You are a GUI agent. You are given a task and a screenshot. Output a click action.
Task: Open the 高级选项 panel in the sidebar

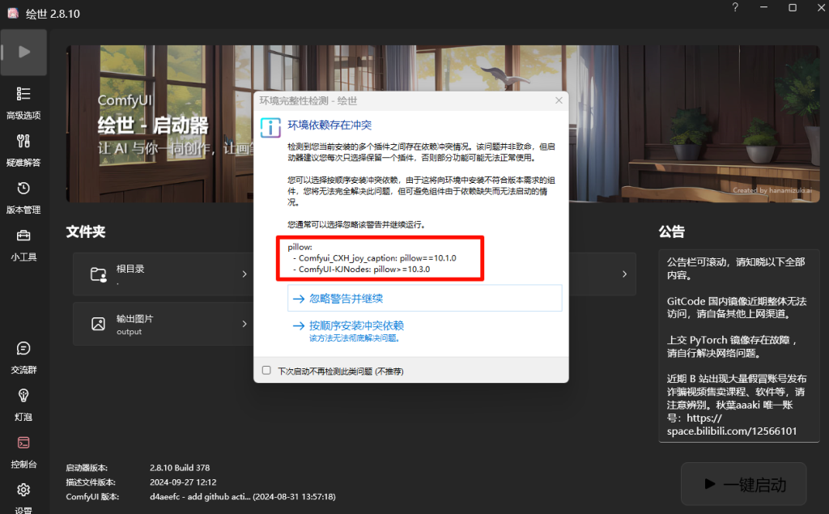pyautogui.click(x=23, y=101)
